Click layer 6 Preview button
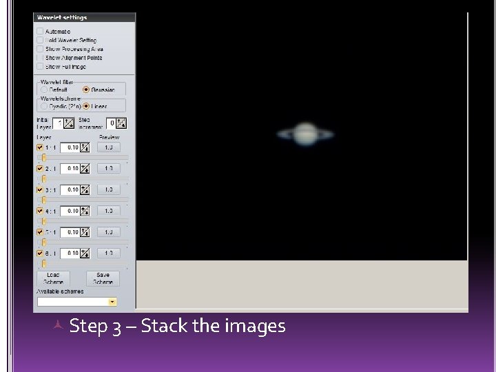Image resolution: width=496 pixels, height=372 pixels. [109, 253]
